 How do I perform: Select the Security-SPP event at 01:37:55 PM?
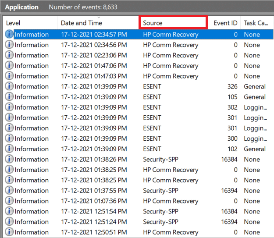(161, 191)
